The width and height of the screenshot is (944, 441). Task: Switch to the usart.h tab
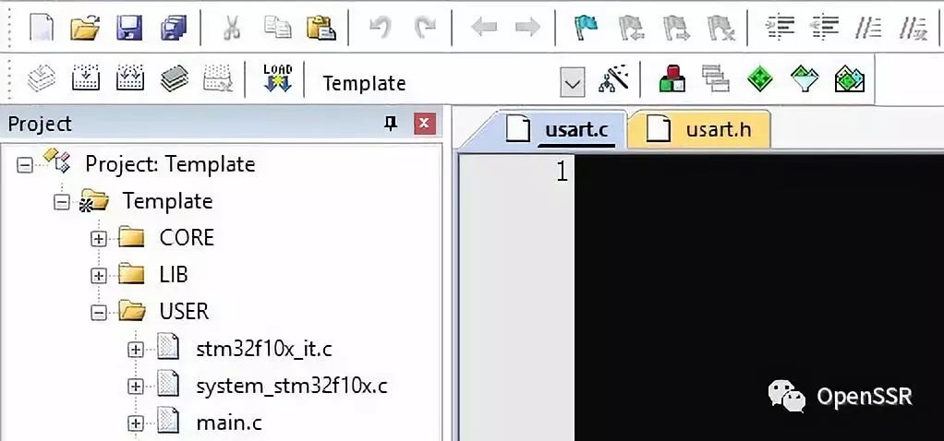(x=699, y=129)
